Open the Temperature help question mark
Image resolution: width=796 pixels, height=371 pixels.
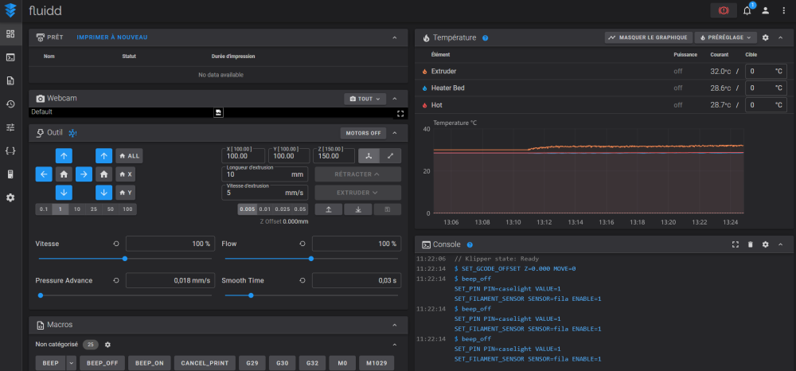[x=485, y=37]
